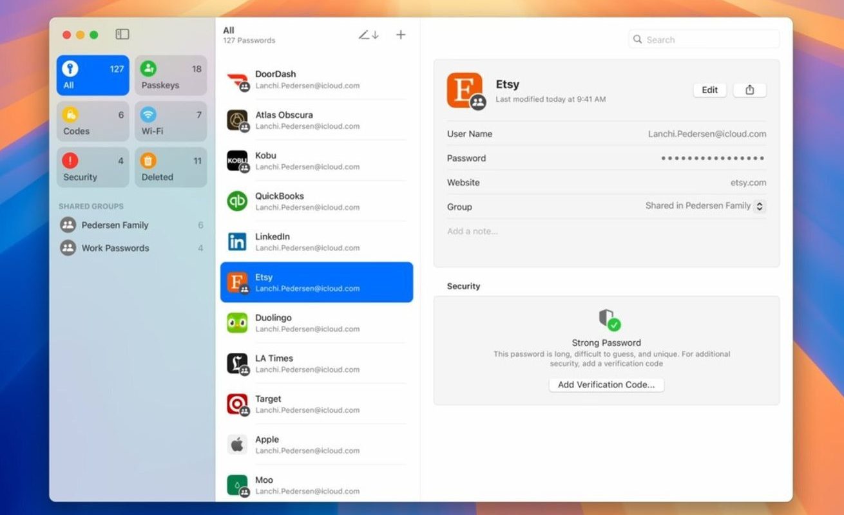Click the Passkeys tile person icon
The height and width of the screenshot is (515, 844).
pos(148,68)
